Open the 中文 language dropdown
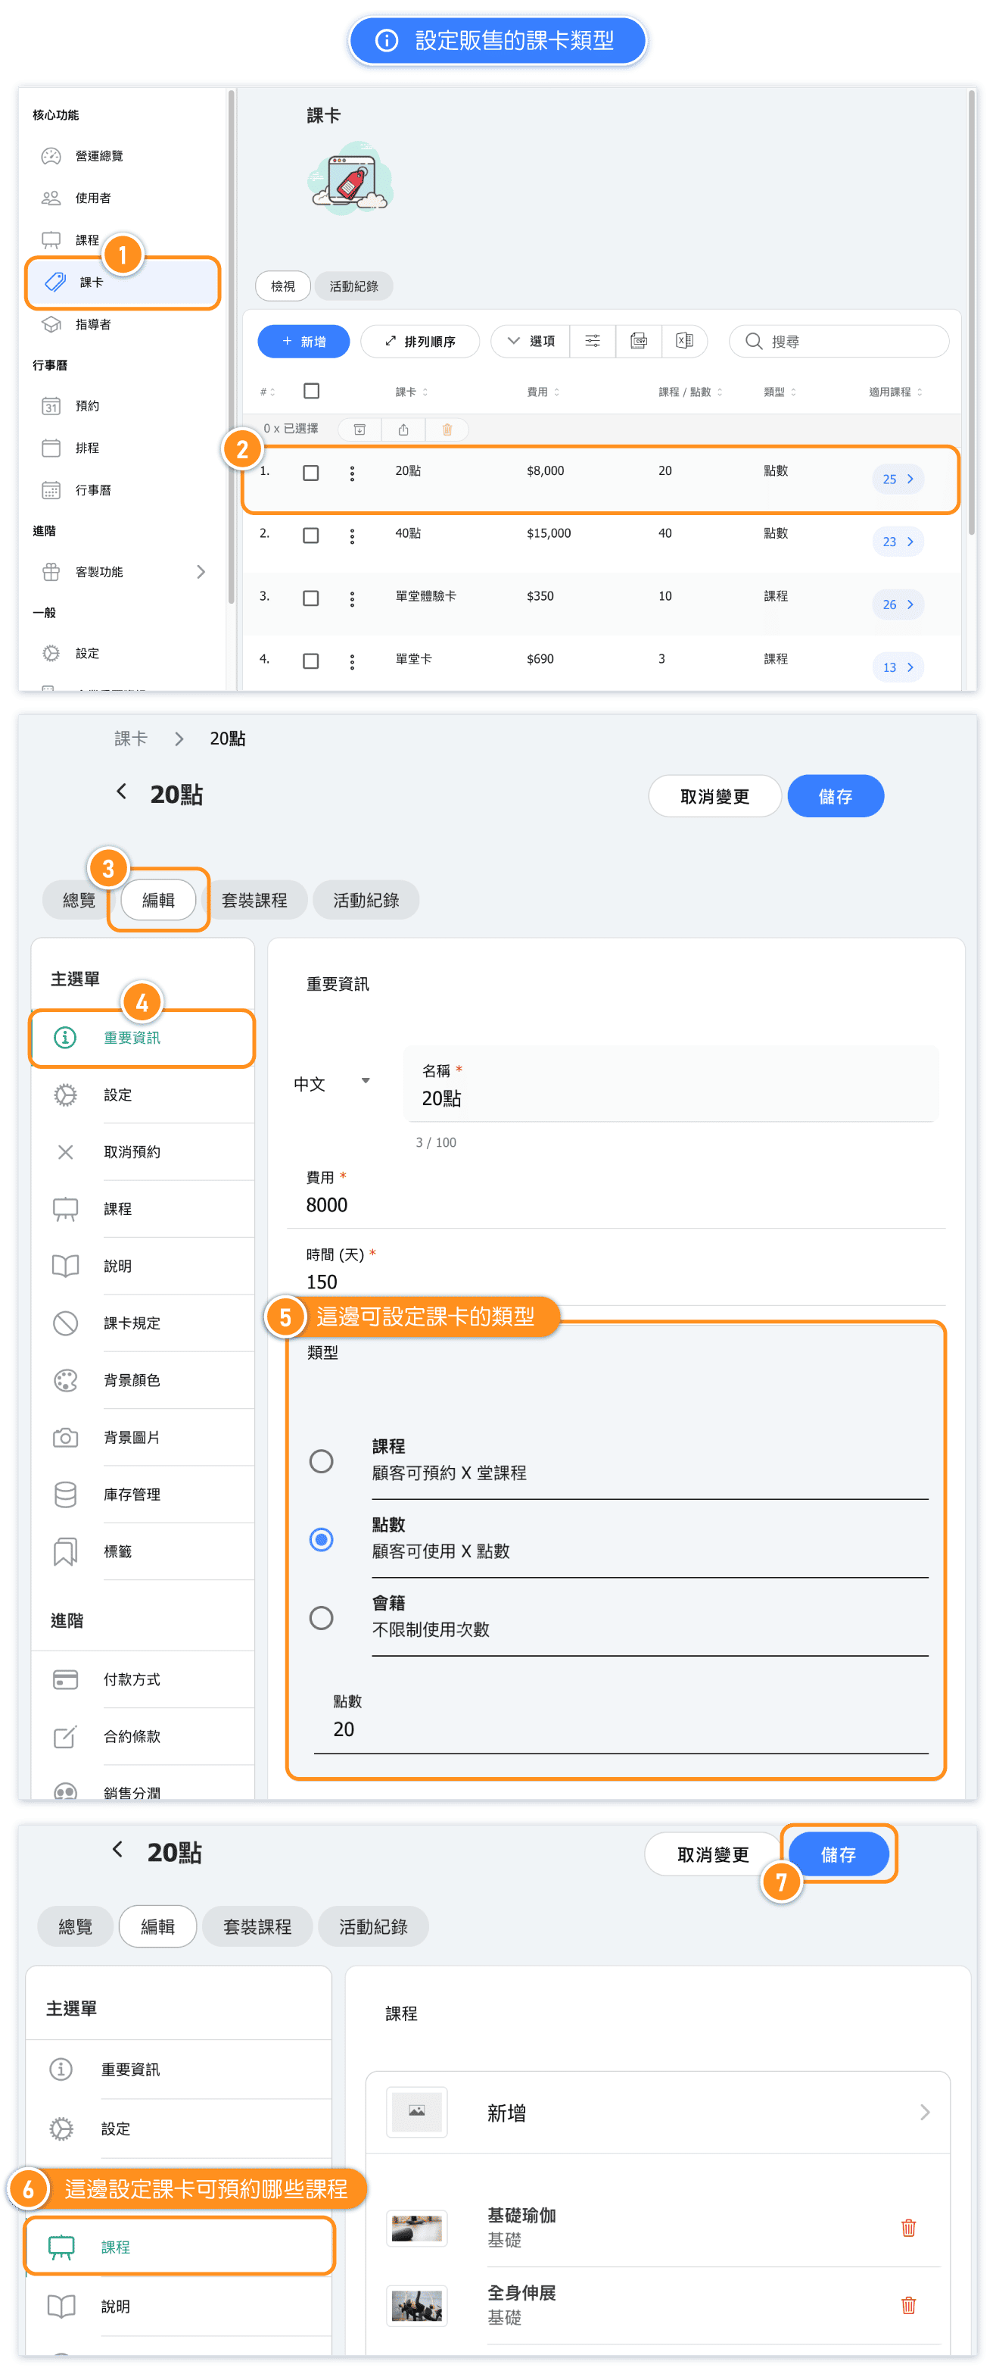Image resolution: width=996 pixels, height=2377 pixels. pyautogui.click(x=331, y=1083)
